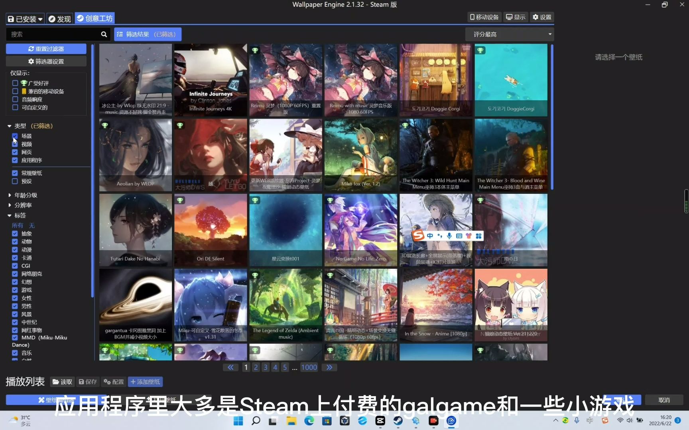Image resolution: width=689 pixels, height=430 pixels.
Task: Open settings (设置) gear button
Action: click(x=542, y=17)
